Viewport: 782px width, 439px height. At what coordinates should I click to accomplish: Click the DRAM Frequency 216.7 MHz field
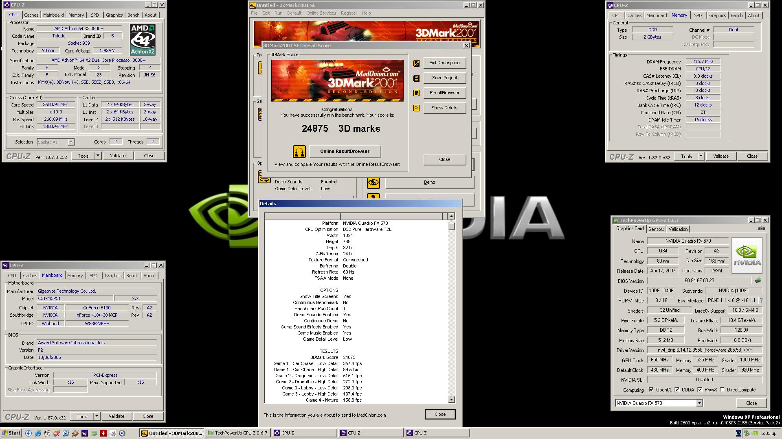click(x=703, y=62)
